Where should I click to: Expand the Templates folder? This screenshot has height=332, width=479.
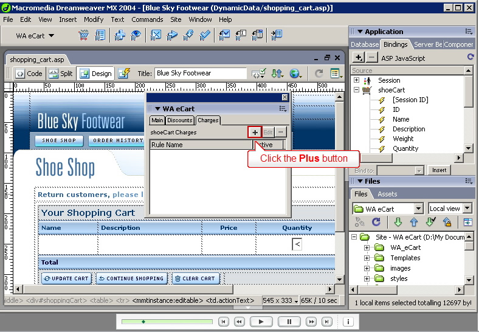tap(367, 258)
